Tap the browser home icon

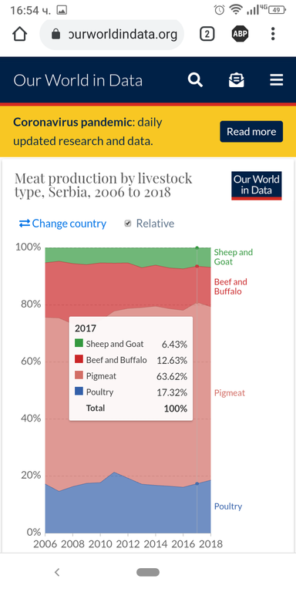(19, 35)
